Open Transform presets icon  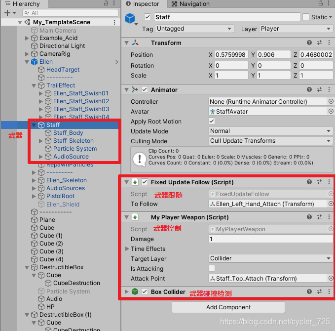319,42
